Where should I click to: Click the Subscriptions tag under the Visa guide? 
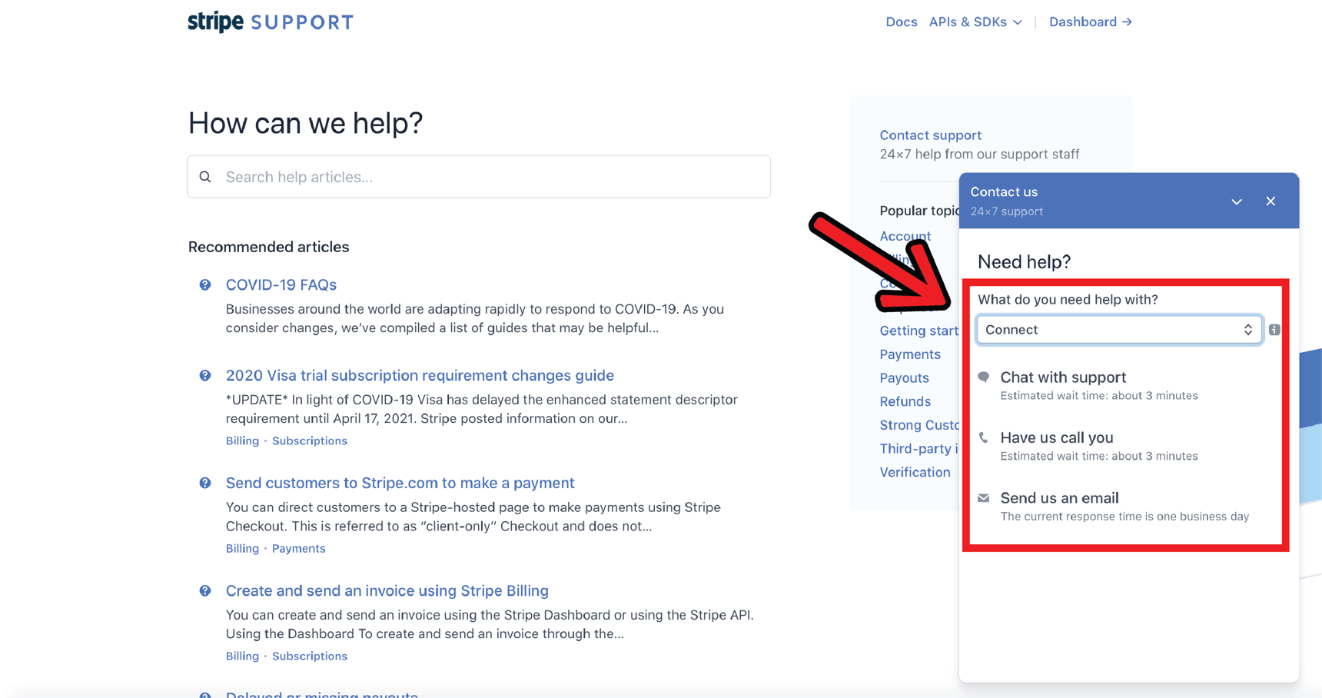click(309, 440)
